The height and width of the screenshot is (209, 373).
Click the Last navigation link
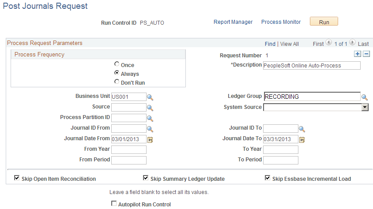(363, 44)
